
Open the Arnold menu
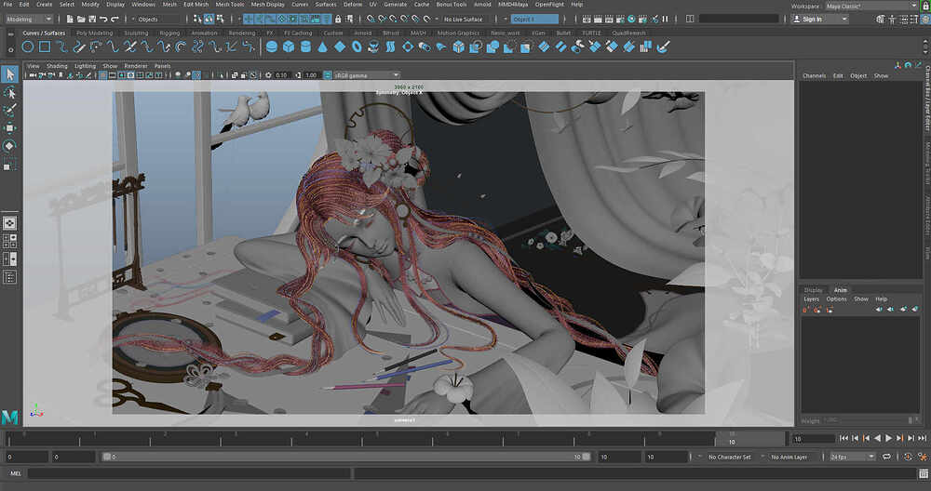click(x=482, y=4)
